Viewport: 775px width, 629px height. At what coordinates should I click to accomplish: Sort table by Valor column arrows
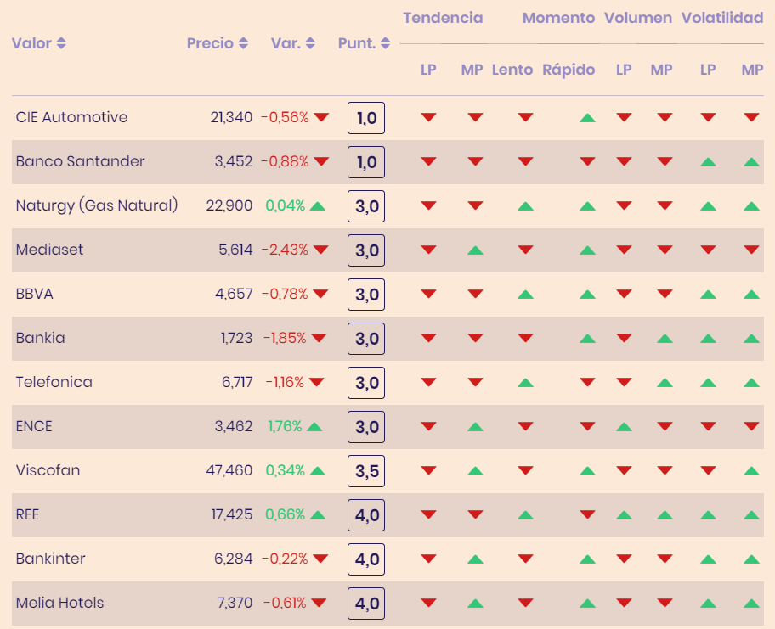pyautogui.click(x=61, y=43)
